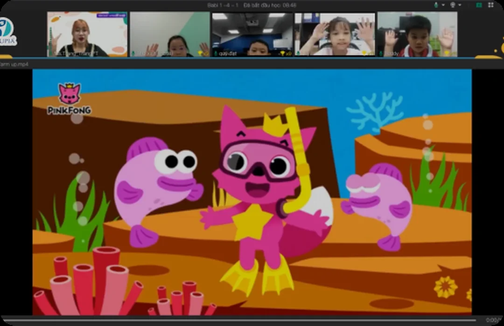Select the teacher's video tile with orange hair
The height and width of the screenshot is (326, 504).
(87, 34)
